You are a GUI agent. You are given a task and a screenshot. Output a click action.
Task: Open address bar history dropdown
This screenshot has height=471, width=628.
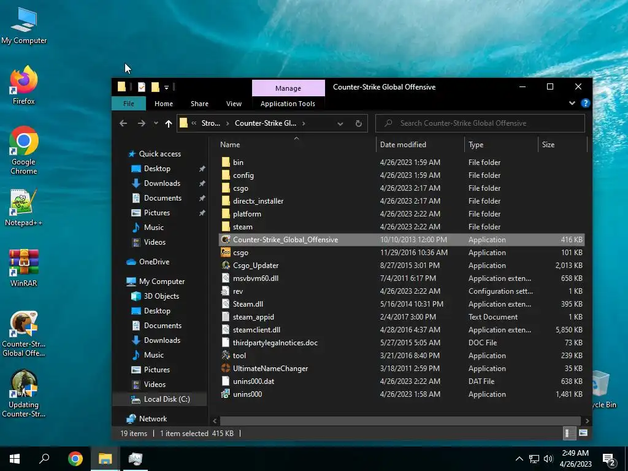pyautogui.click(x=340, y=123)
